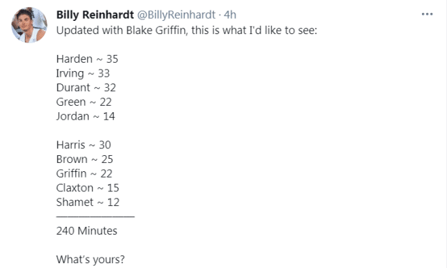The image size is (447, 268).
Task: Open the three-dot more options menu
Action: (427, 14)
